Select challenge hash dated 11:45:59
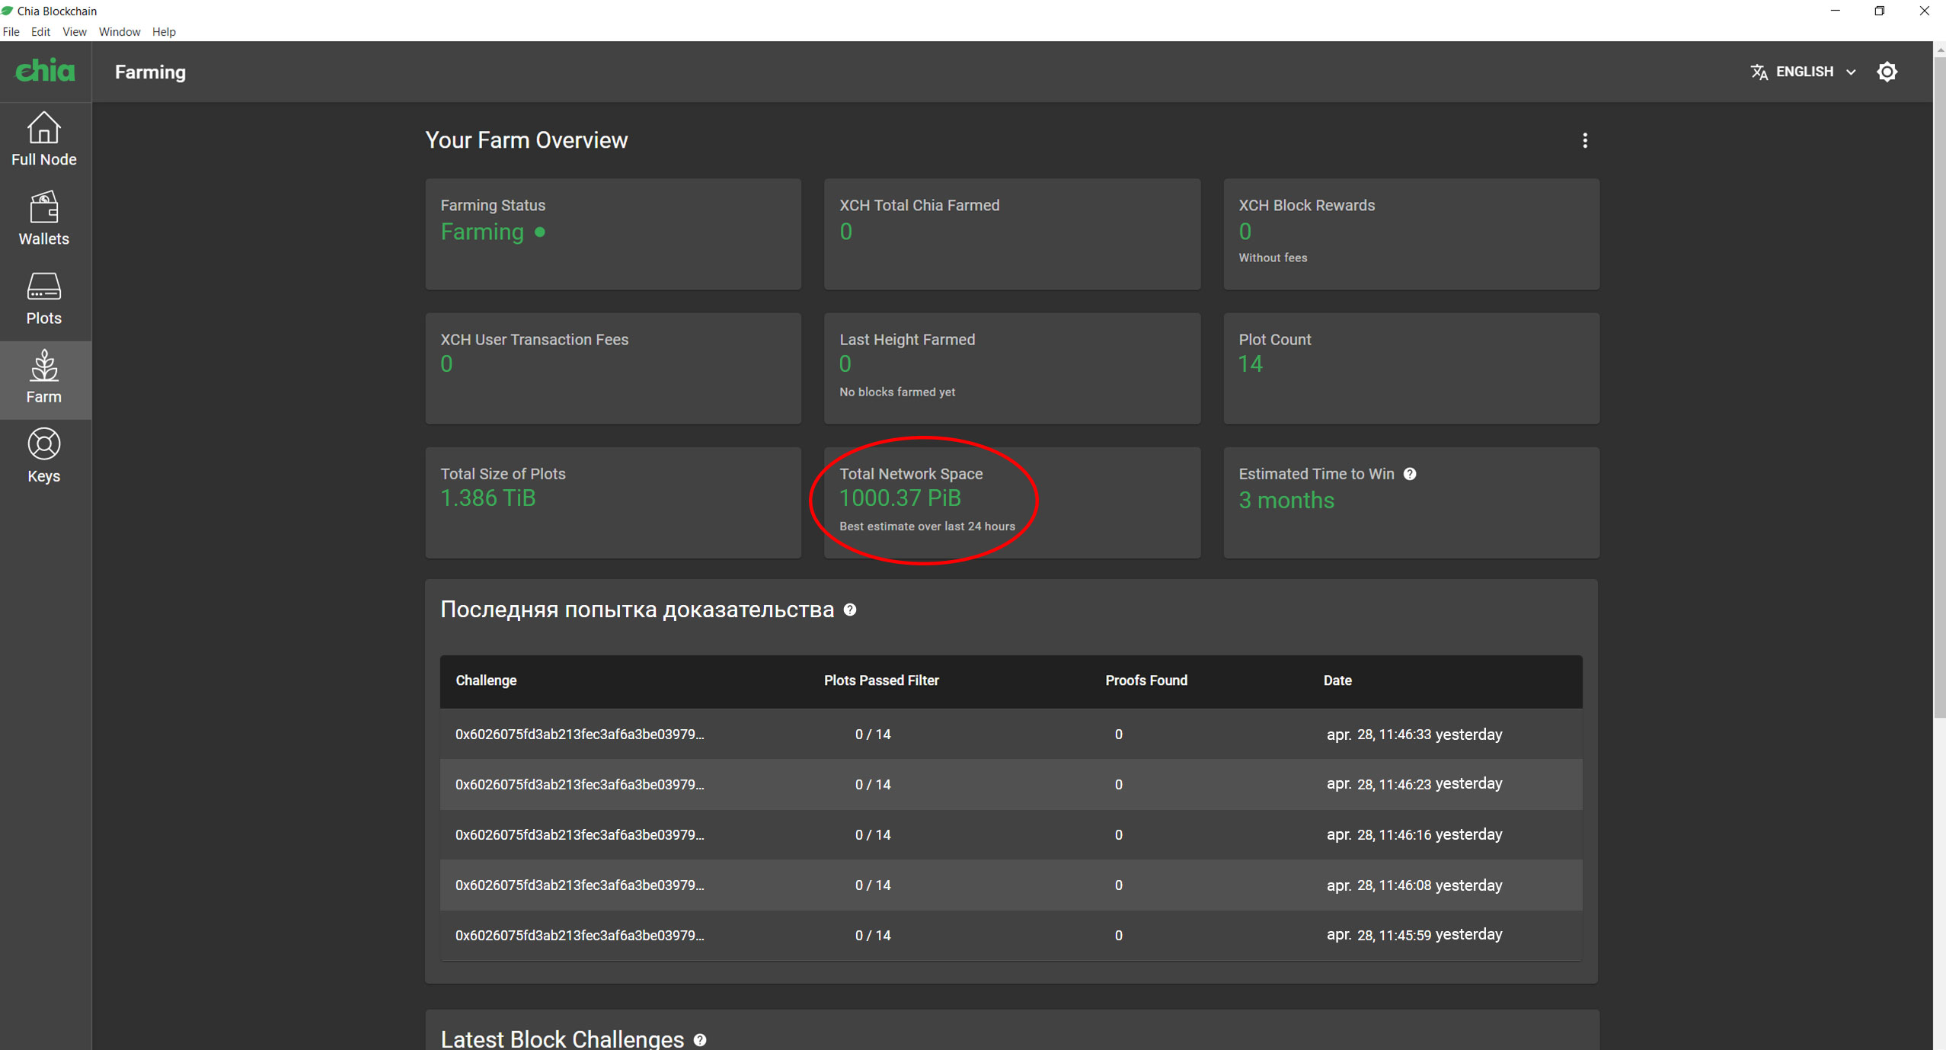This screenshot has height=1050, width=1946. pos(580,936)
